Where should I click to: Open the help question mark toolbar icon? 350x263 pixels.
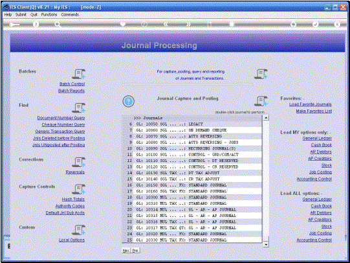[x=36, y=25]
